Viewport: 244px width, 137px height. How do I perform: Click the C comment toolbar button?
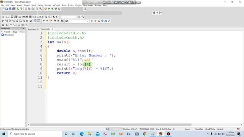point(57,17)
